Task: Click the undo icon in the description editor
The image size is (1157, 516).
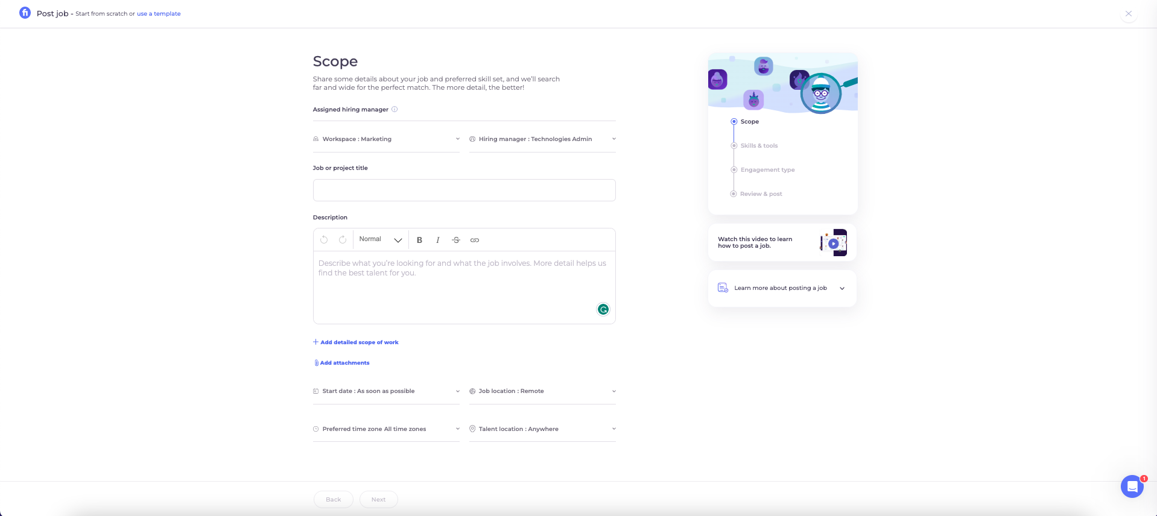Action: coord(324,240)
